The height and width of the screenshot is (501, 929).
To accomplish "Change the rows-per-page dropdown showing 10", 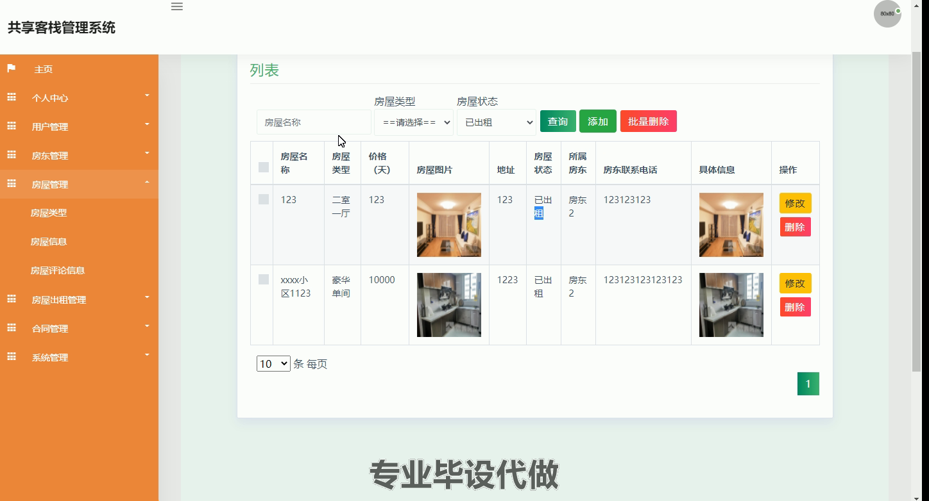I will click(x=273, y=364).
